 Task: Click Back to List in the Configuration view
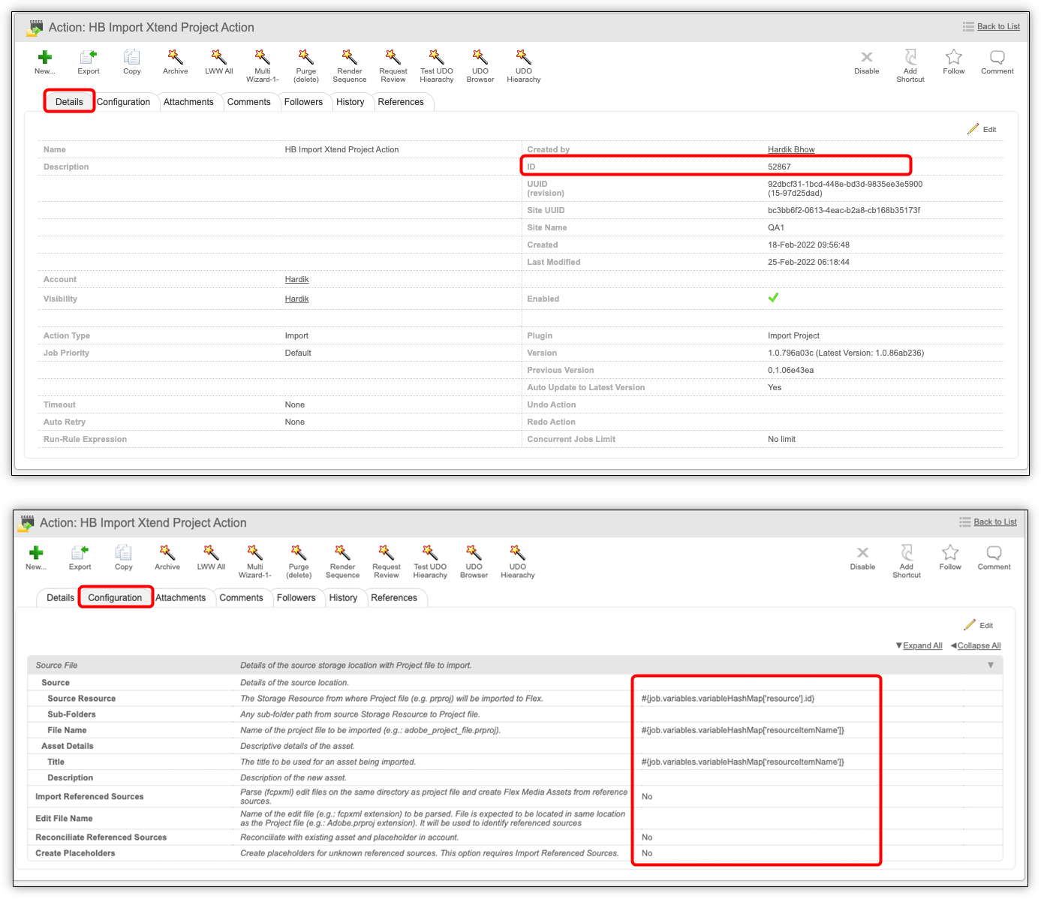(994, 522)
